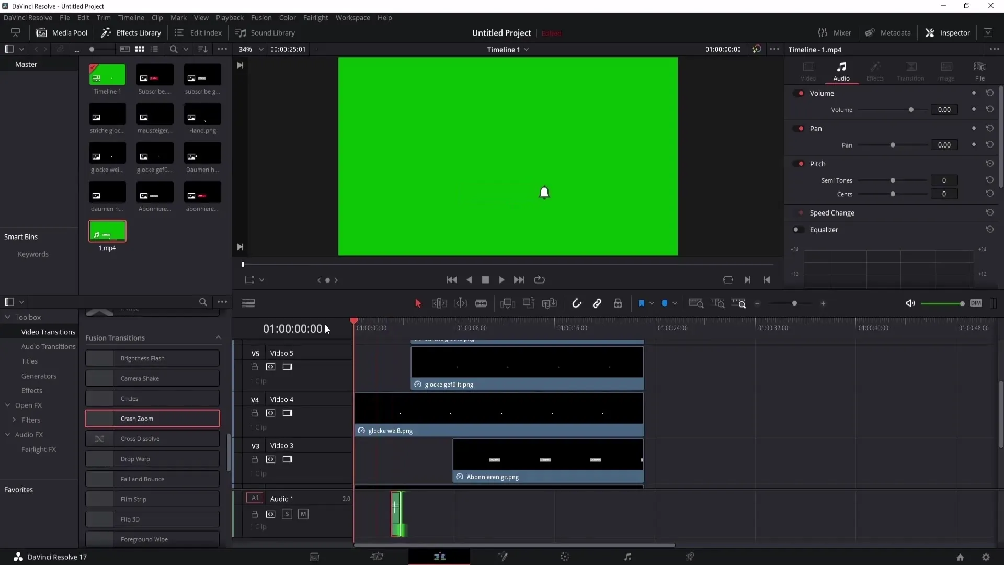Click the Link clips toggle icon
The height and width of the screenshot is (565, 1004).
coord(598,303)
